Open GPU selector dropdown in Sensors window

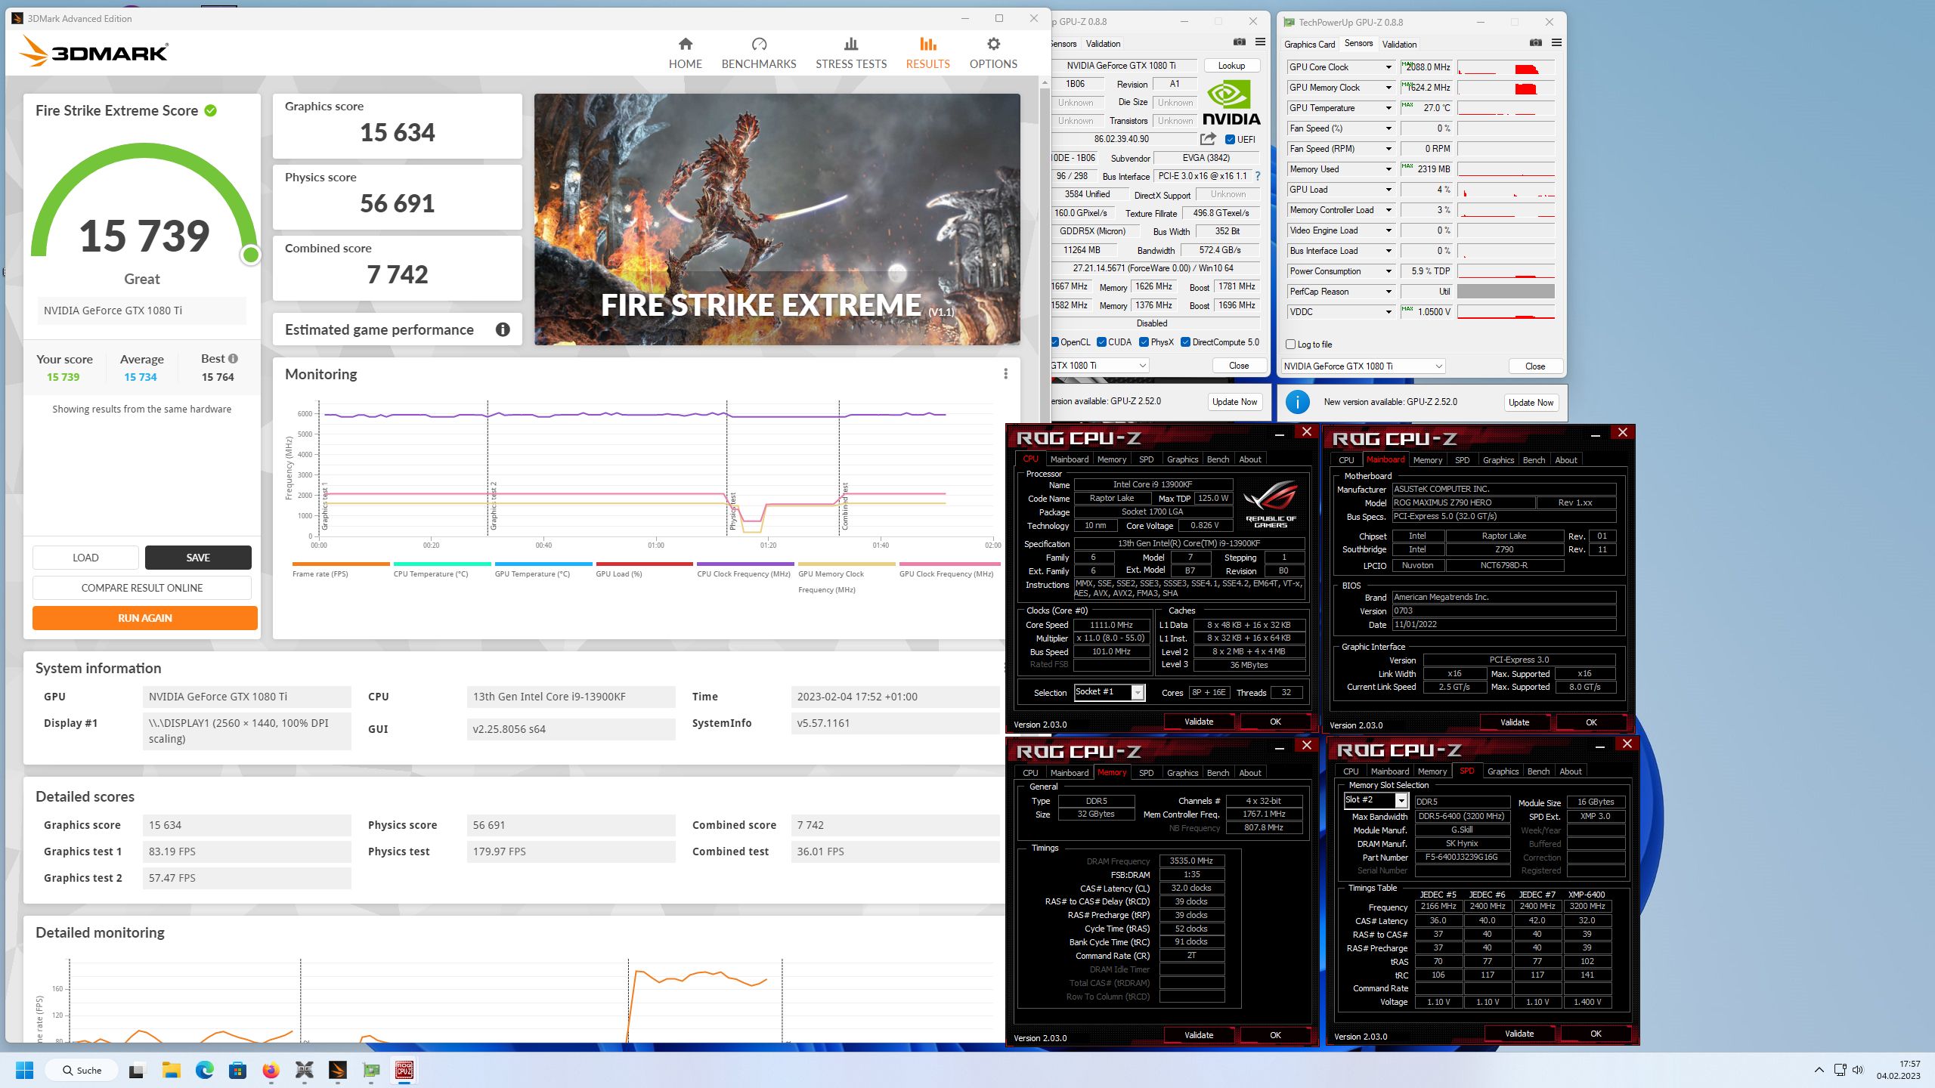click(1364, 366)
